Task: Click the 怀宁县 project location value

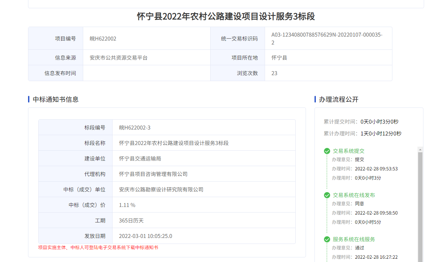Action: [x=279, y=58]
